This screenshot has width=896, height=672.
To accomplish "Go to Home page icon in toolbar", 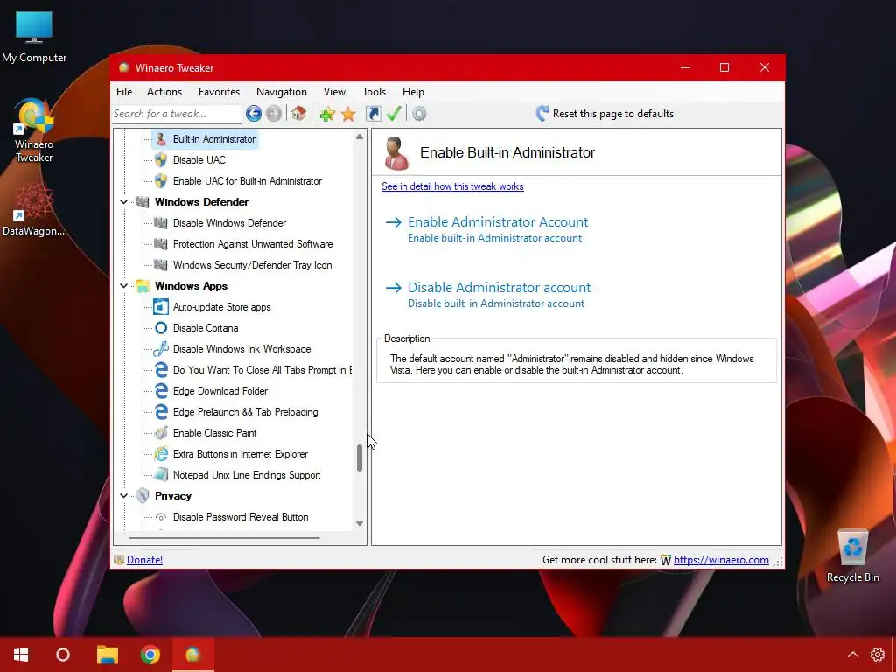I will 299,114.
